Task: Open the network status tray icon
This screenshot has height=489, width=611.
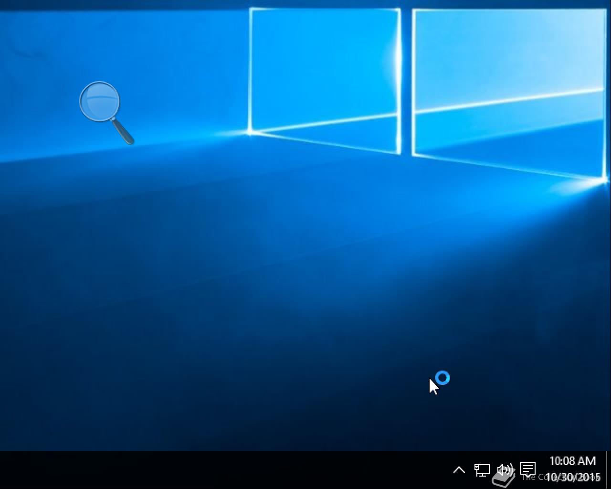Action: click(482, 470)
